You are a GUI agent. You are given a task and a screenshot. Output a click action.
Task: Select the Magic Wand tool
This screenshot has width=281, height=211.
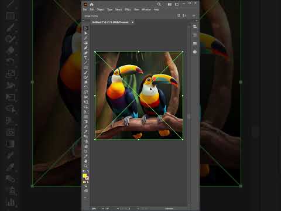[85, 38]
